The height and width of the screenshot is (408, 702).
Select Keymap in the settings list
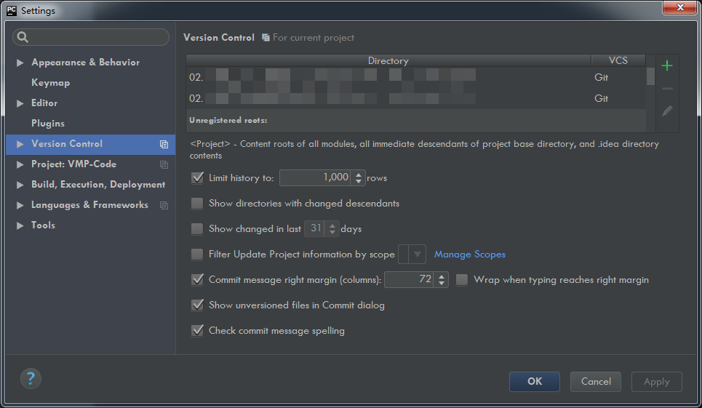tap(50, 83)
